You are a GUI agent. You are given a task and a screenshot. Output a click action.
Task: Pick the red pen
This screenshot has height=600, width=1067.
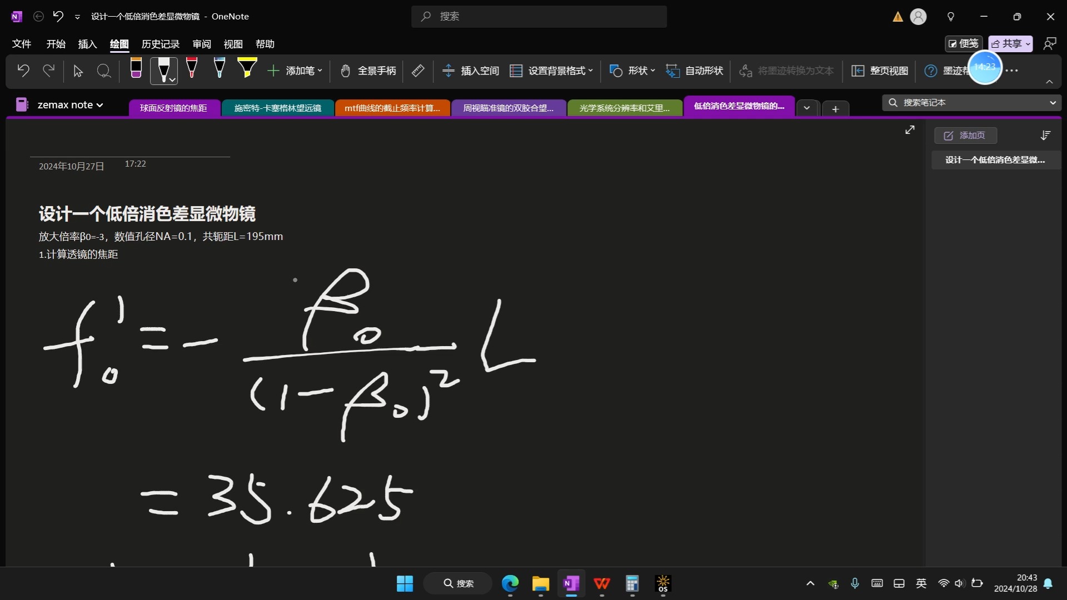click(x=192, y=68)
